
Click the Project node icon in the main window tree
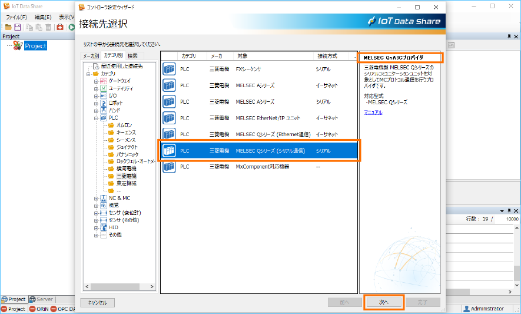(x=18, y=45)
